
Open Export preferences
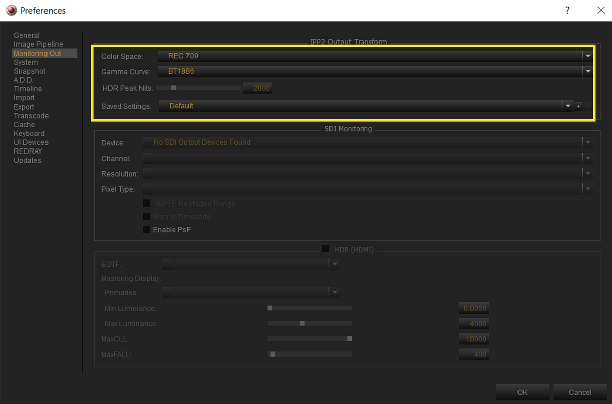tap(24, 107)
